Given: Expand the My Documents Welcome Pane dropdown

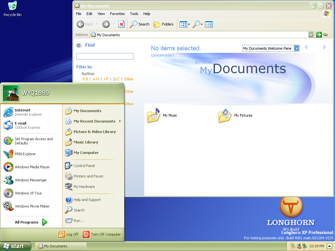Looking at the screenshot, I should [296, 48].
